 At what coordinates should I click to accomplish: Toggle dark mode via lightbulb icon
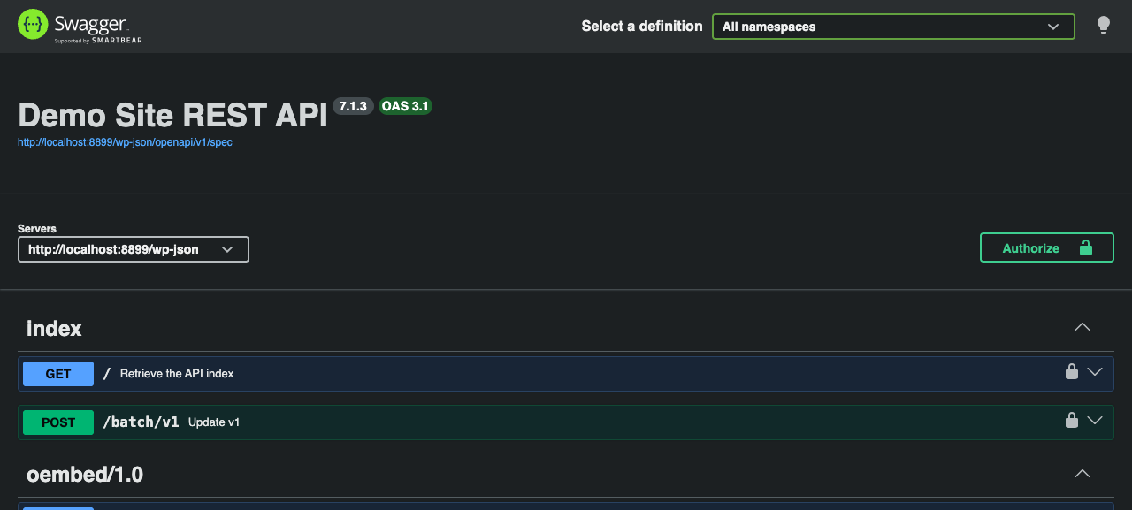coord(1104,26)
